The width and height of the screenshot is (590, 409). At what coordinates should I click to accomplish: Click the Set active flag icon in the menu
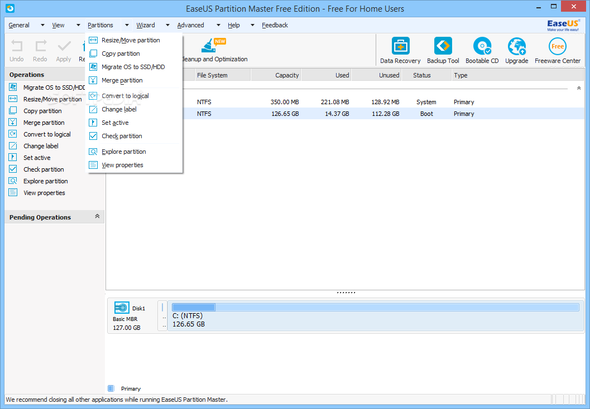(x=93, y=123)
